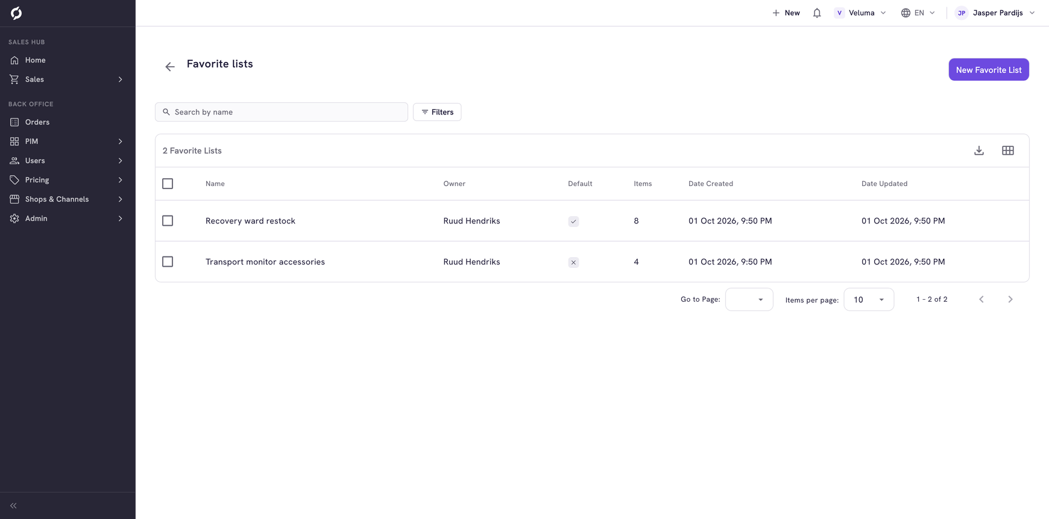1049x519 pixels.
Task: Select all favorite lists checkbox
Action: [x=168, y=184]
